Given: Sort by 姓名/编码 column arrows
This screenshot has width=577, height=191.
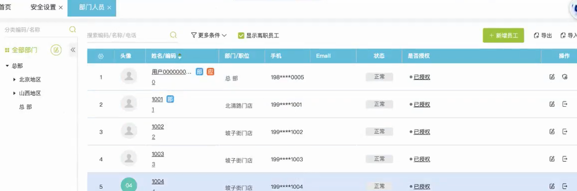Looking at the screenshot, I should (179, 56).
